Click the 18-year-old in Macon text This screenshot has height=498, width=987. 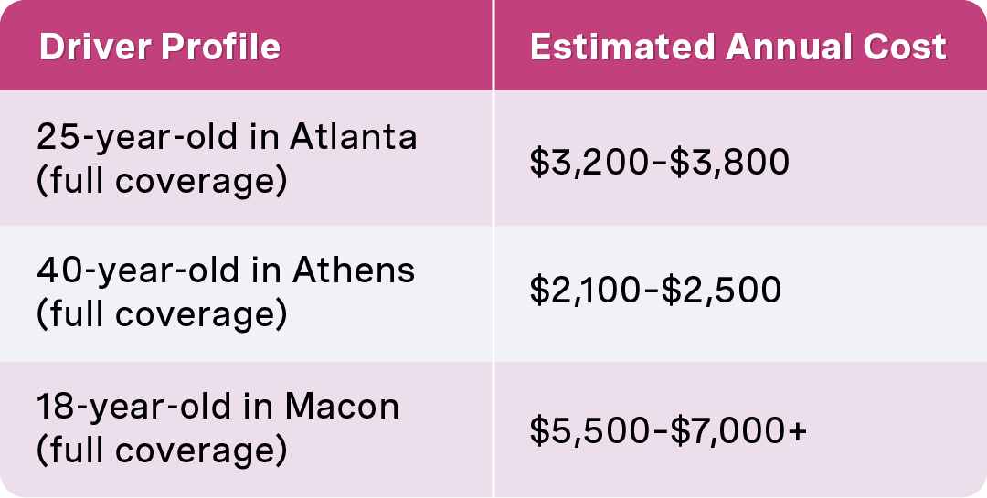pos(218,406)
